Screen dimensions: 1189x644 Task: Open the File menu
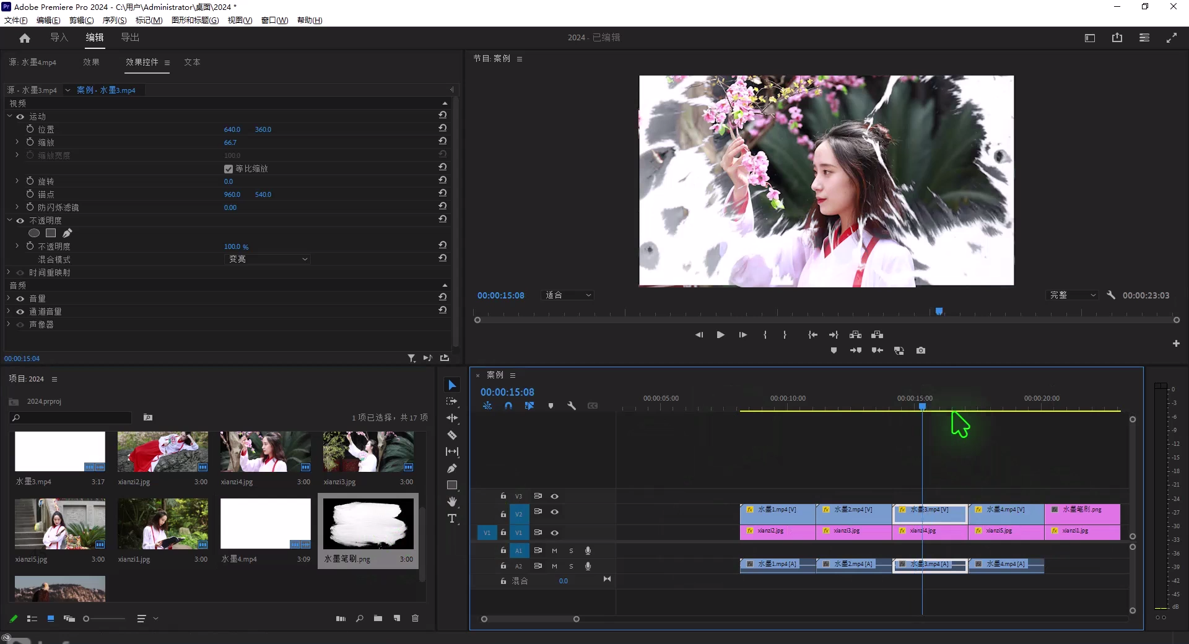pos(15,20)
